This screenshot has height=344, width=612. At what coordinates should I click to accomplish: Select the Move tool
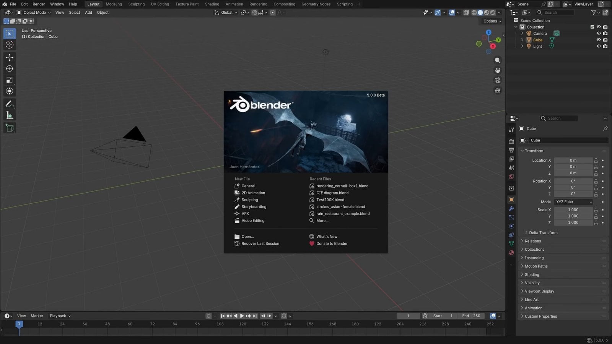click(x=9, y=57)
